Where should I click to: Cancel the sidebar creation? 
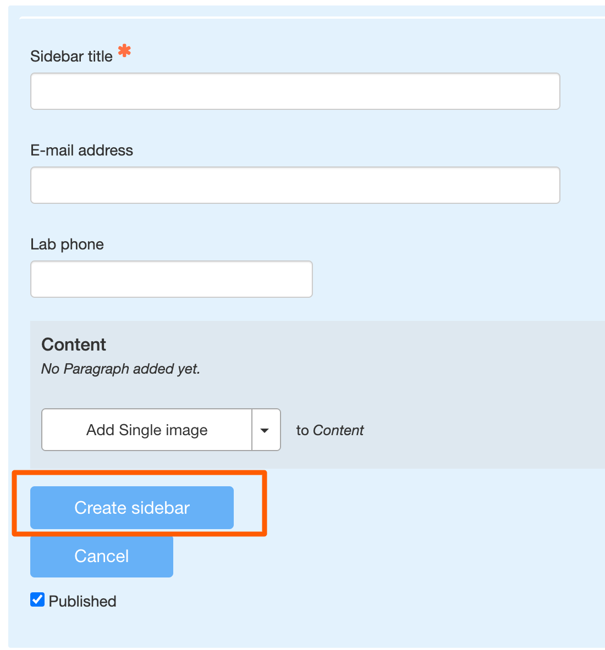click(101, 556)
